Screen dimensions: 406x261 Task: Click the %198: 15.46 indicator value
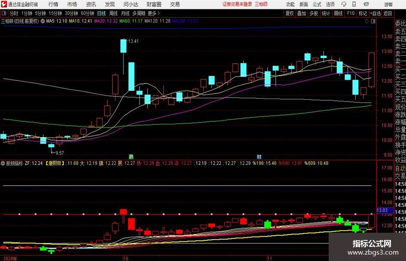pos(264,163)
